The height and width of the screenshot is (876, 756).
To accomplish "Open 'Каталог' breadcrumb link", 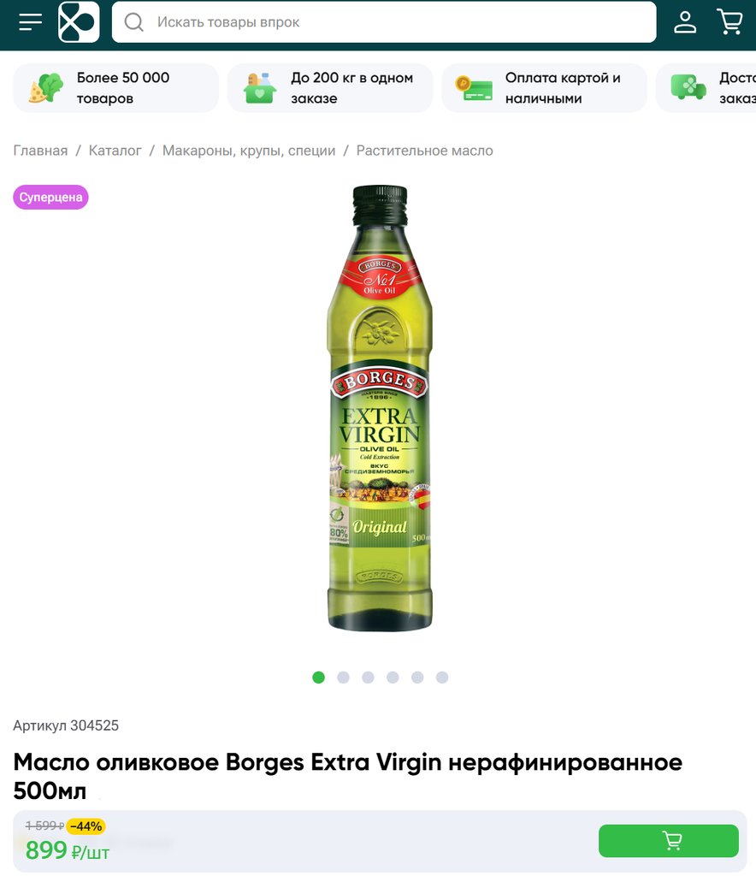I will pos(115,151).
